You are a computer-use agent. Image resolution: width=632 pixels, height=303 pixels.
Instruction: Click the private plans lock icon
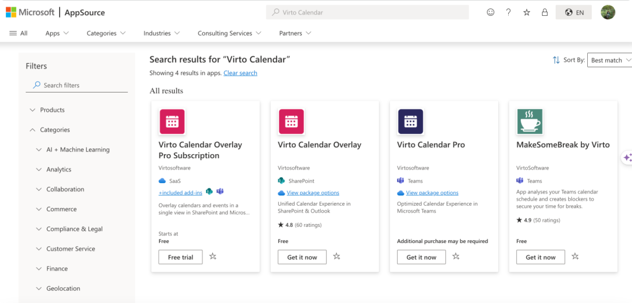(x=545, y=12)
